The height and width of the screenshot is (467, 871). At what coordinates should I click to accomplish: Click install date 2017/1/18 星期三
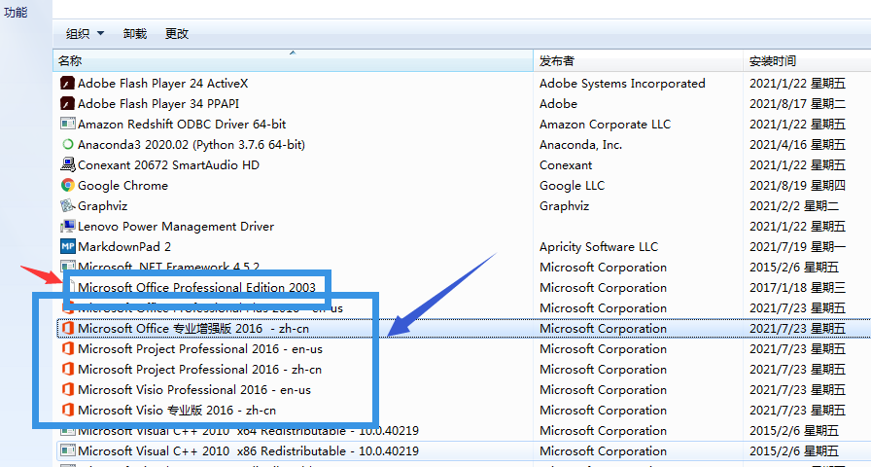point(798,288)
